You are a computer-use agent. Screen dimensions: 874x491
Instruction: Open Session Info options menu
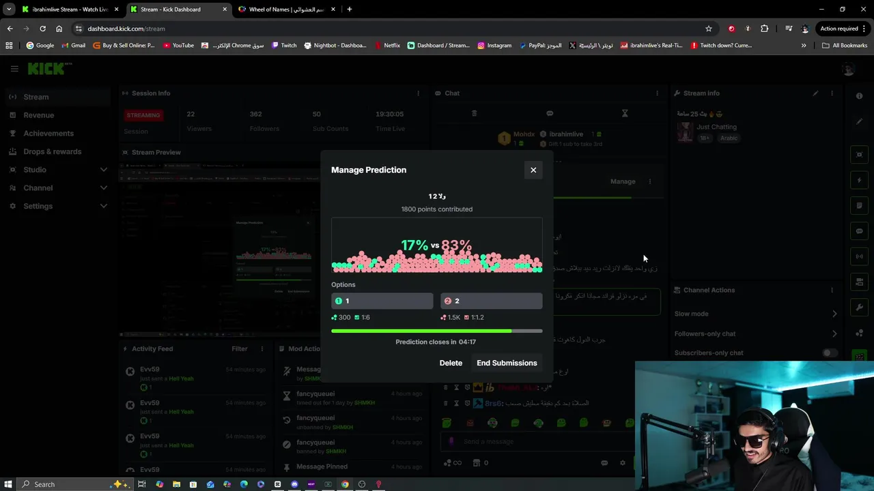(419, 93)
